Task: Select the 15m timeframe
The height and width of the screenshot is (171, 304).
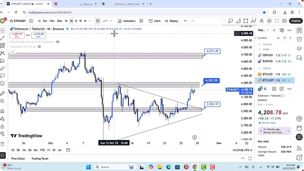Action: click(52, 21)
